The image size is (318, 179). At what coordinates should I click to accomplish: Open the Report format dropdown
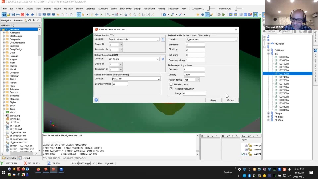tap(197, 80)
